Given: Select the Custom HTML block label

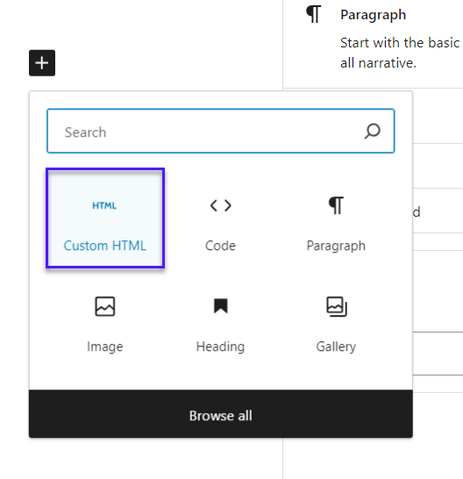Looking at the screenshot, I should 104,246.
